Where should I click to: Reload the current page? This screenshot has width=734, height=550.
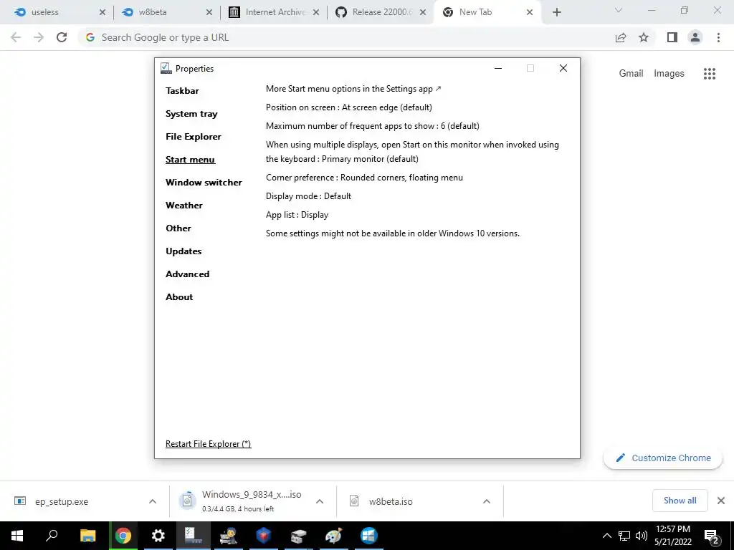[62, 37]
